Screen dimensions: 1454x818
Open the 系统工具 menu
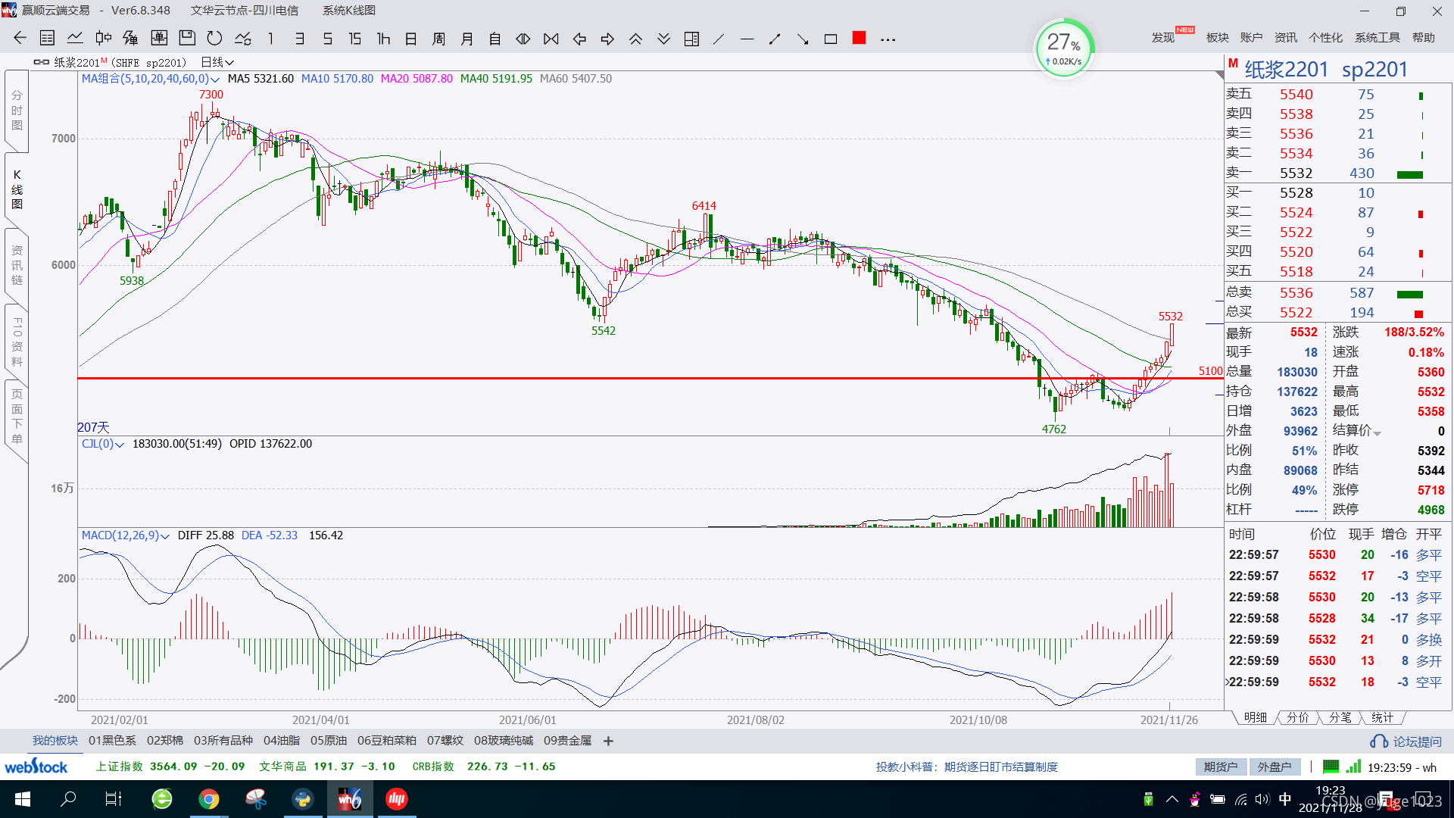point(1378,37)
